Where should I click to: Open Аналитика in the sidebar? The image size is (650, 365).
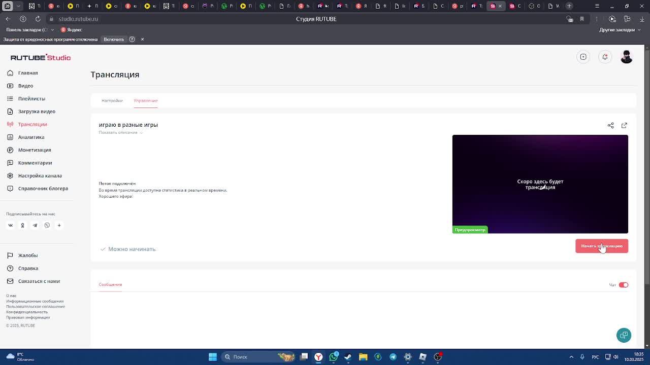26,137
